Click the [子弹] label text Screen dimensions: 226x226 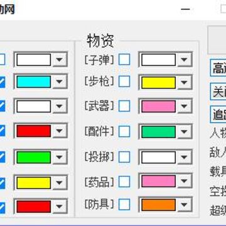pyautogui.click(x=99, y=60)
